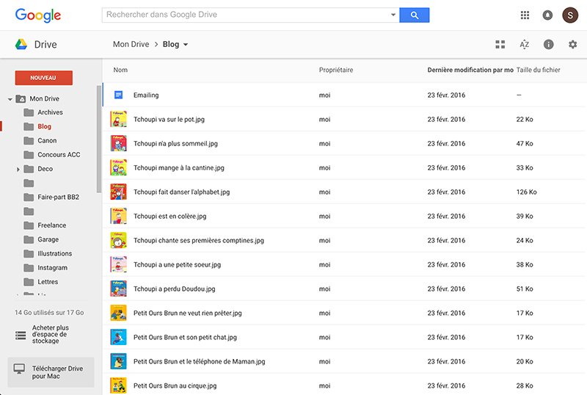This screenshot has height=395, width=587.
Task: Click the NOUVEAU button
Action: 44,78
